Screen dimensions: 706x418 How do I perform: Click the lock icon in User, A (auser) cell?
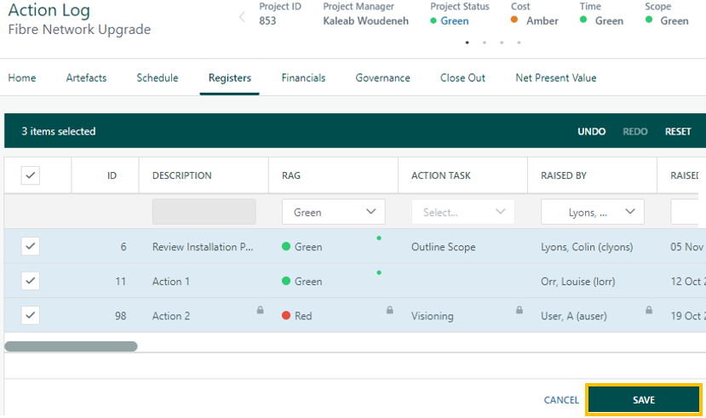[x=649, y=310]
